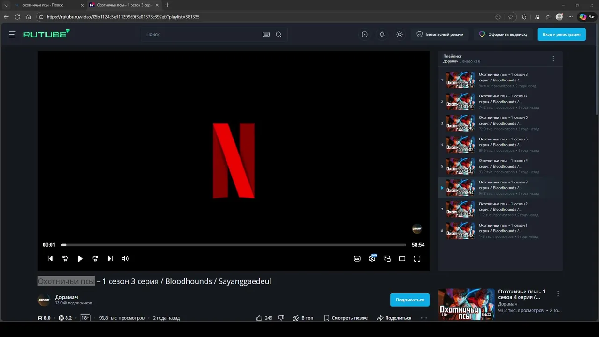Open playlist episode 1 сезон 2 серия
This screenshot has height=337, width=599.
pos(500,209)
